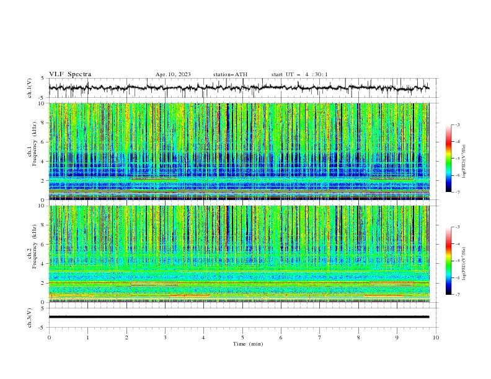Select the lower colorbar "log(PSD)(V²/Hz)" label
The height and width of the screenshot is (379, 491).
pyautogui.click(x=464, y=264)
